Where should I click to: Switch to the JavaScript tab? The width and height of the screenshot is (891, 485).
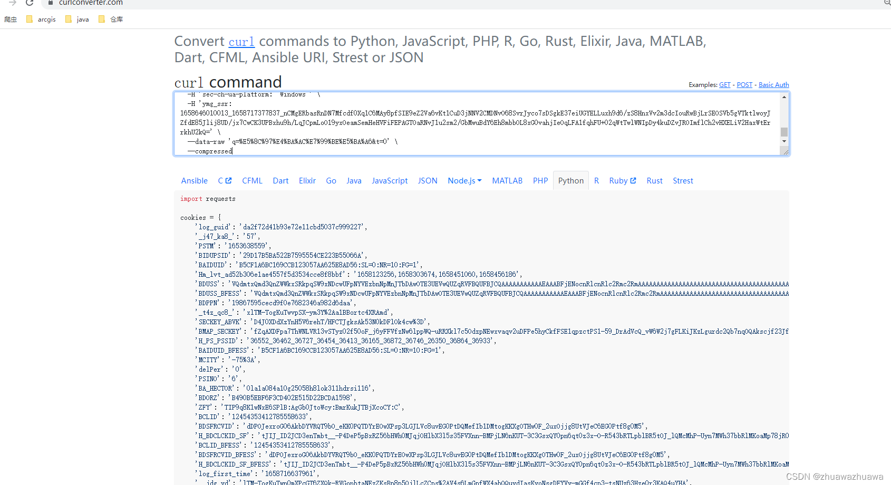pos(390,181)
